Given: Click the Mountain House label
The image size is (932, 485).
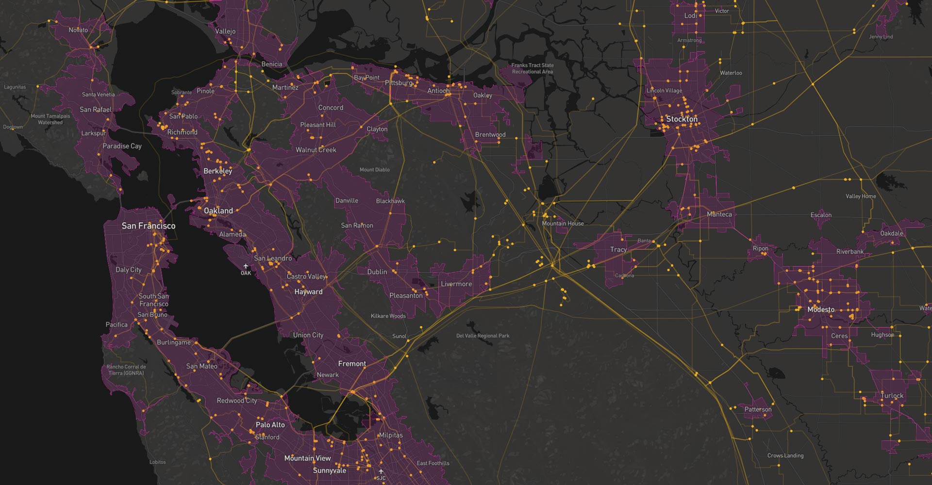Looking at the screenshot, I should pos(563,224).
